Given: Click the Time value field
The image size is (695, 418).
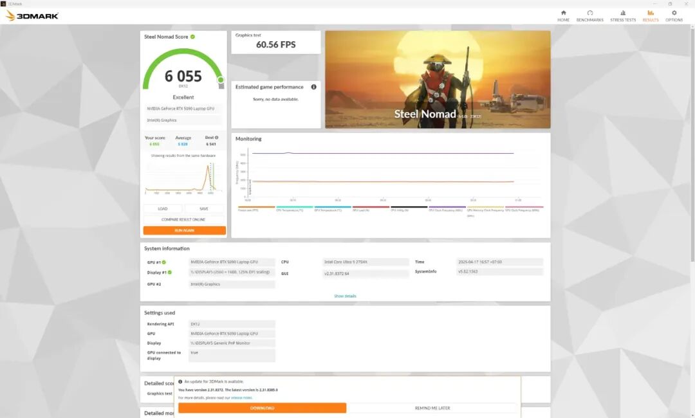Looking at the screenshot, I should coord(499,262).
